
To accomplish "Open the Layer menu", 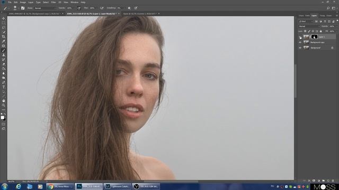I will click(x=31, y=2).
